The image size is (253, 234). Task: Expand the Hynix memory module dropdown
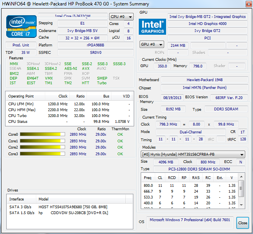(x=193, y=154)
